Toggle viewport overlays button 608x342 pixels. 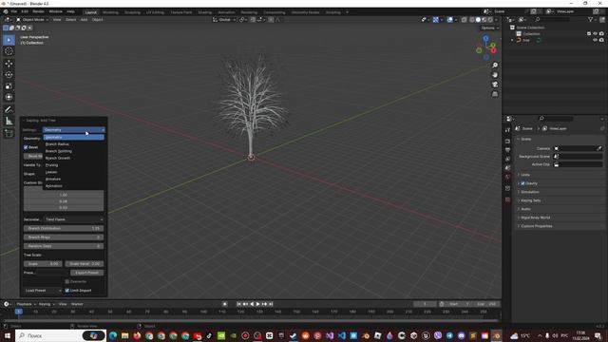coord(449,20)
